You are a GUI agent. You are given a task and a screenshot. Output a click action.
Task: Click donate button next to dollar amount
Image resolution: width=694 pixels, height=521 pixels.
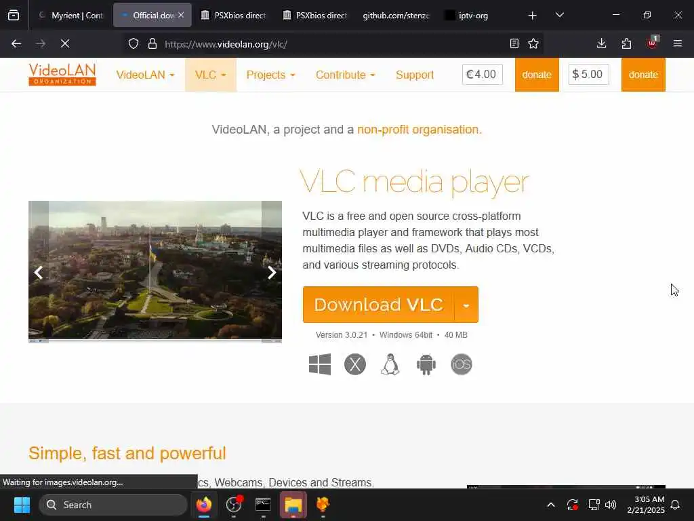(643, 75)
